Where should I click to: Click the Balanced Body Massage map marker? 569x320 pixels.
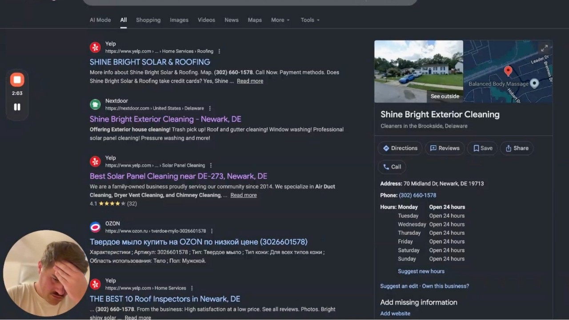pyautogui.click(x=534, y=84)
